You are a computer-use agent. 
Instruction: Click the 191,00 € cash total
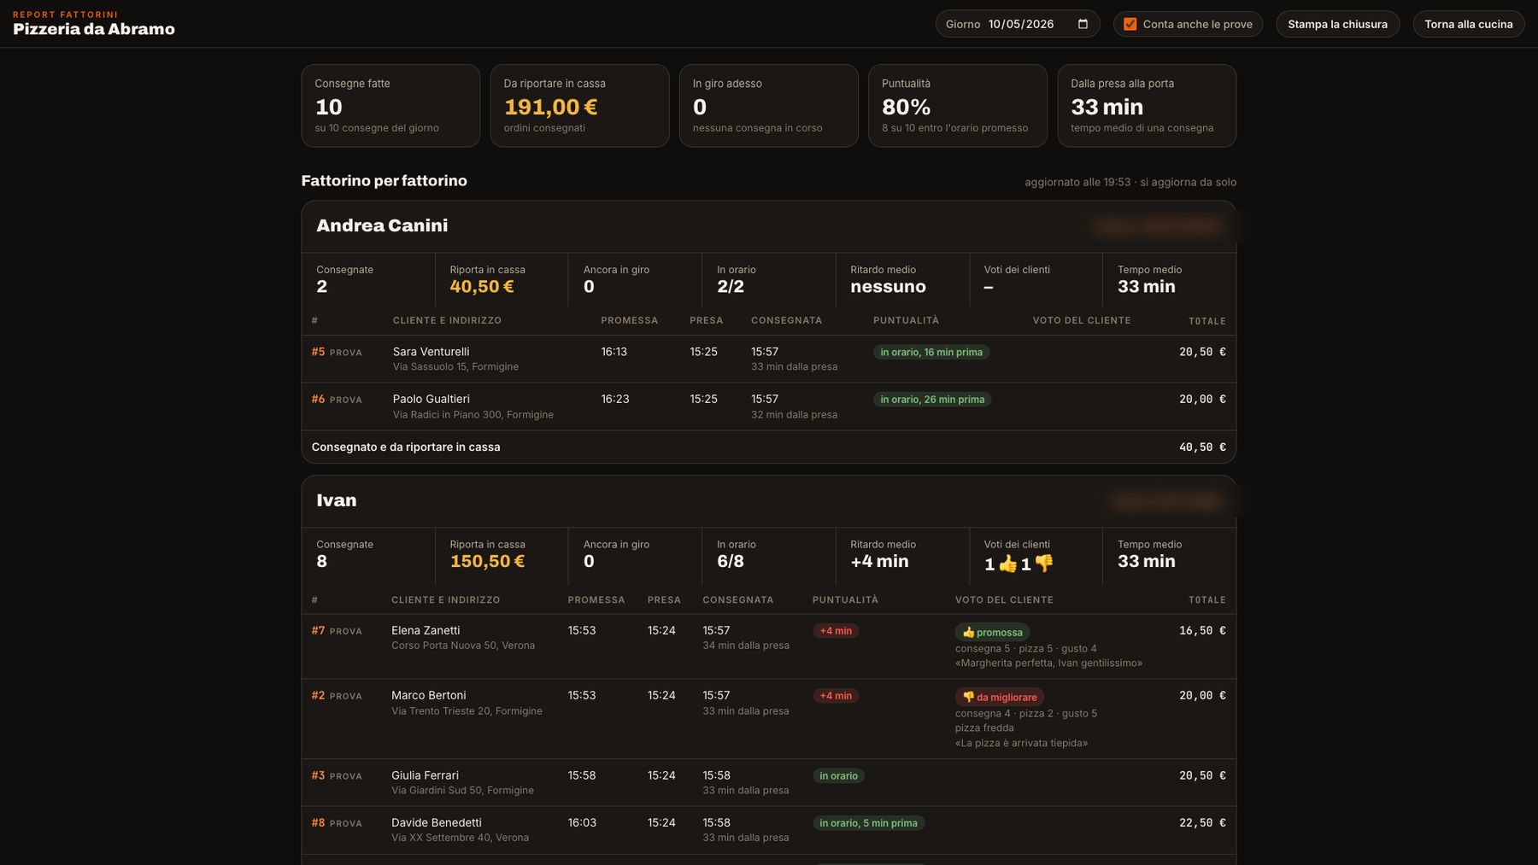coord(550,107)
